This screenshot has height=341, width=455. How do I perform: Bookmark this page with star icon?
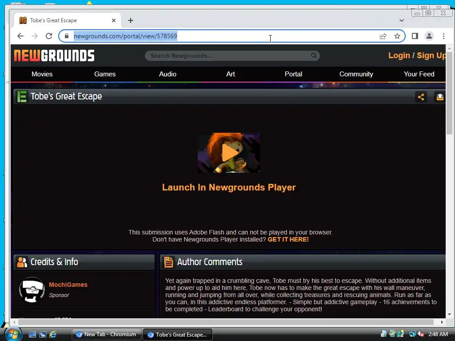(397, 36)
